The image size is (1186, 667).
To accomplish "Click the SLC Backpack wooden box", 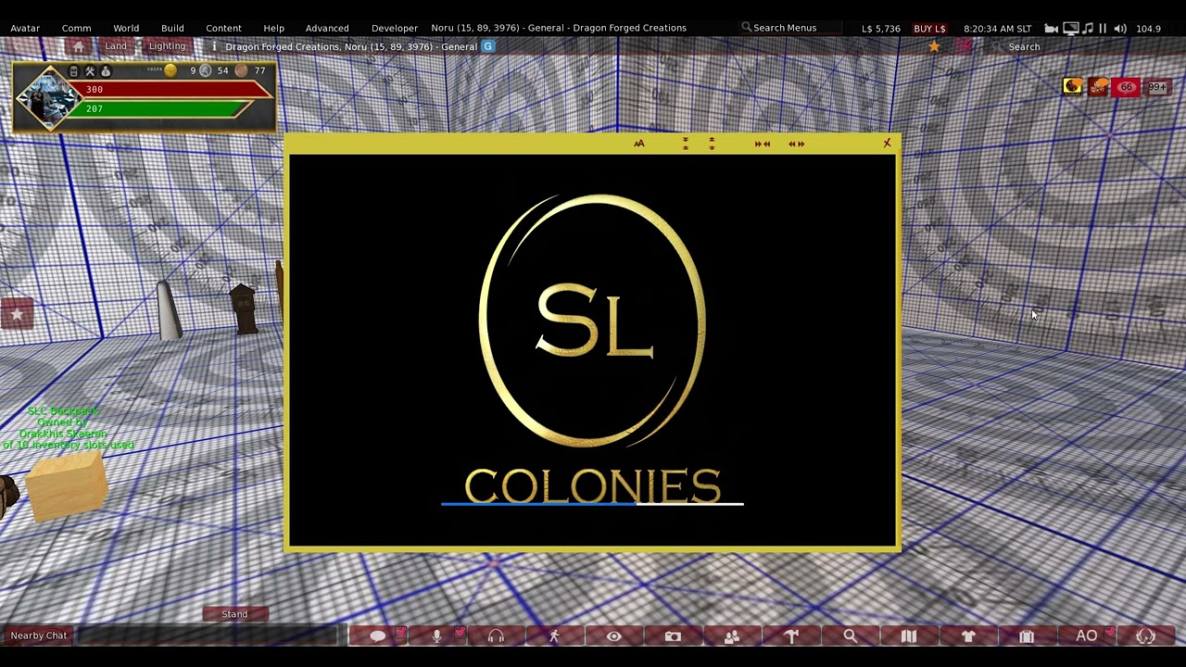I will (x=67, y=486).
